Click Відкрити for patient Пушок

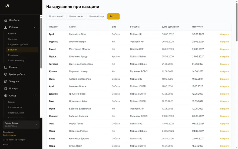[224, 57]
